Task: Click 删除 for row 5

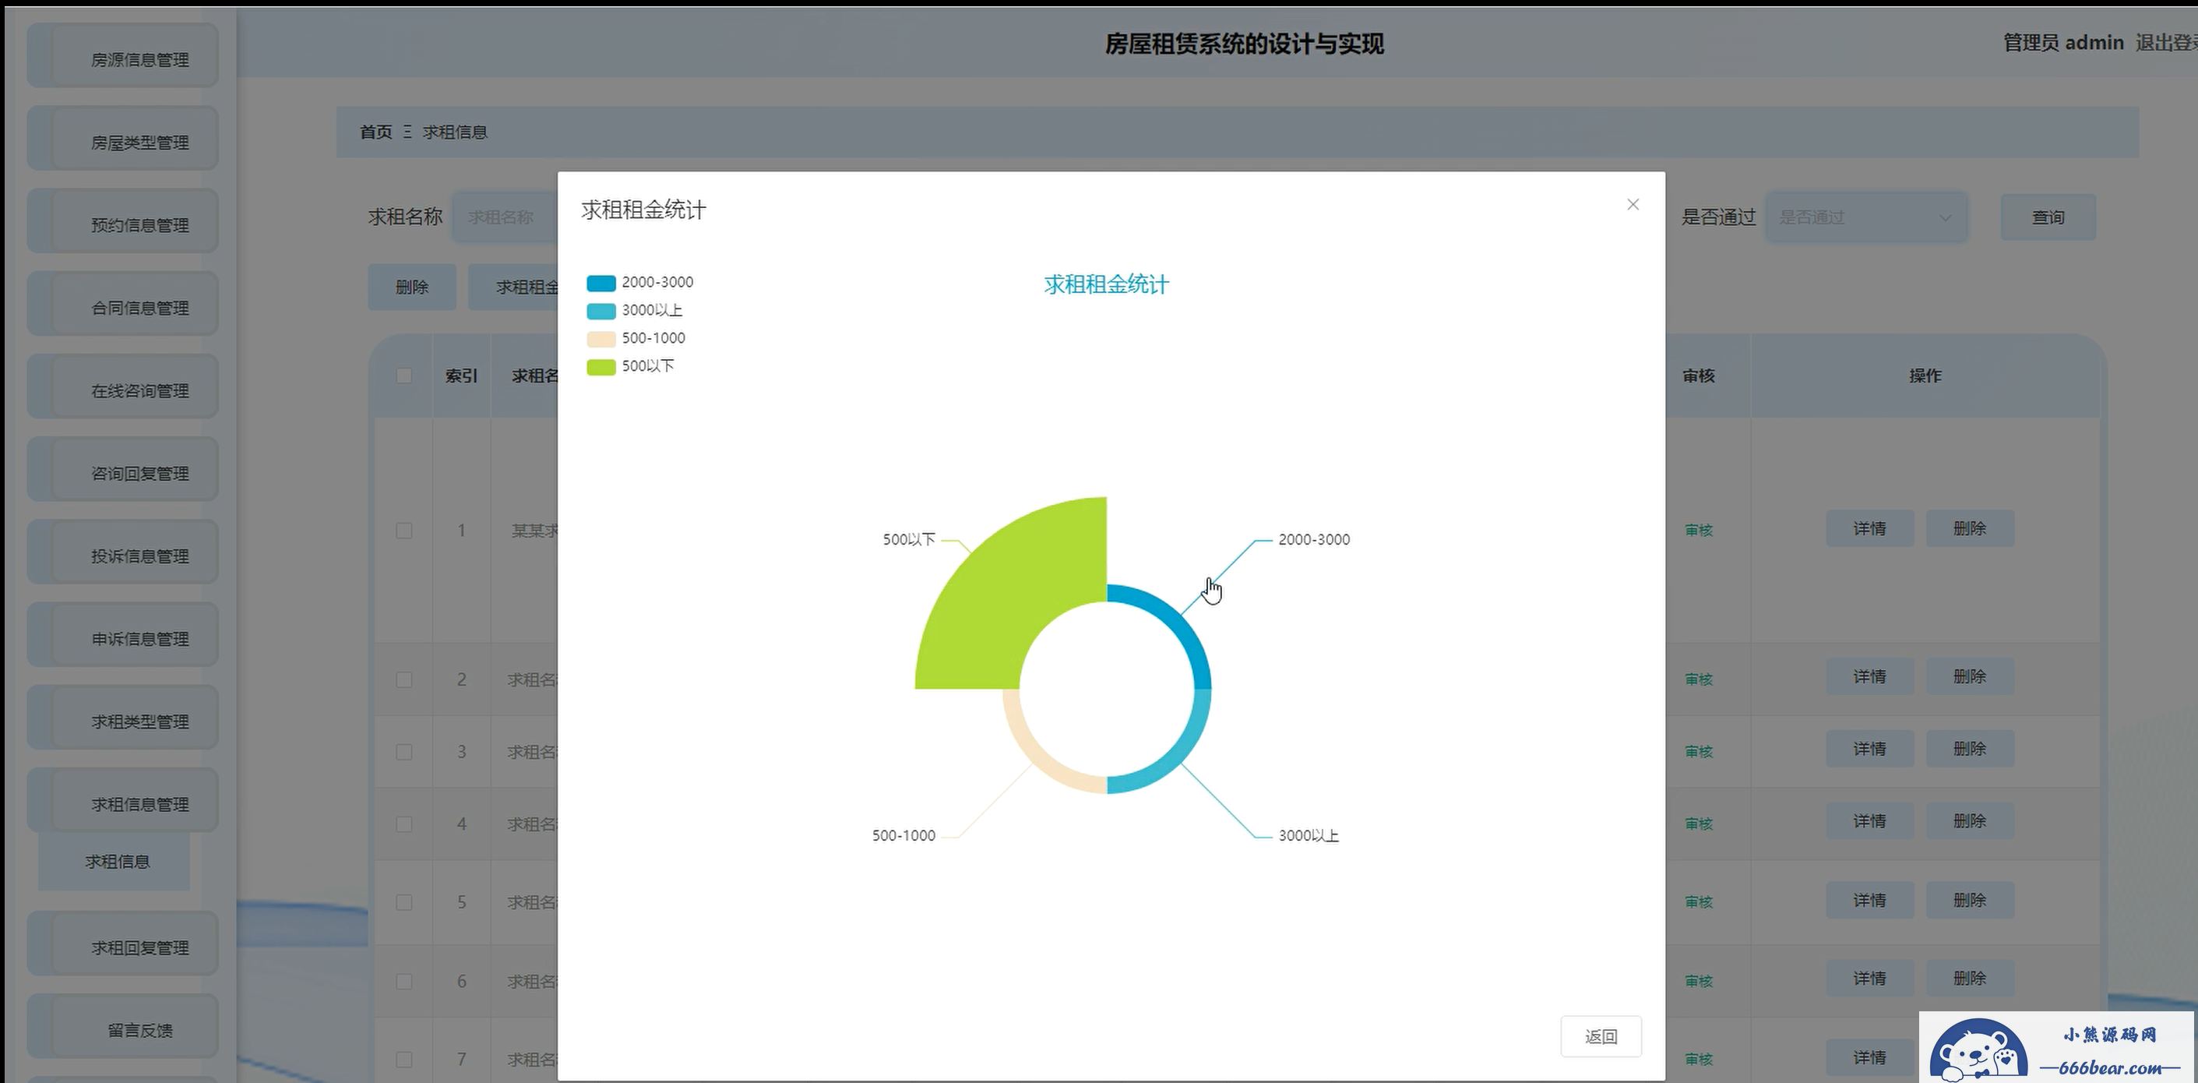Action: 1971,901
